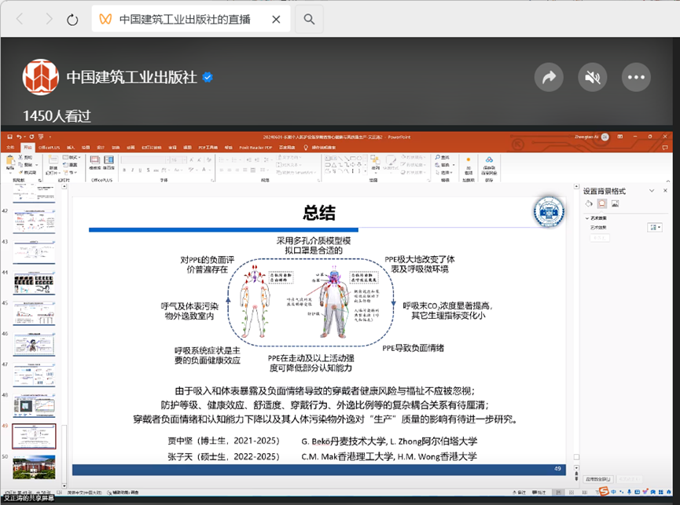The height and width of the screenshot is (505, 680).
Task: Close the Format Background pane
Action: [665, 191]
